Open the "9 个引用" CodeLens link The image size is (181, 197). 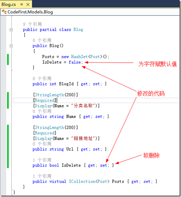[32, 24]
